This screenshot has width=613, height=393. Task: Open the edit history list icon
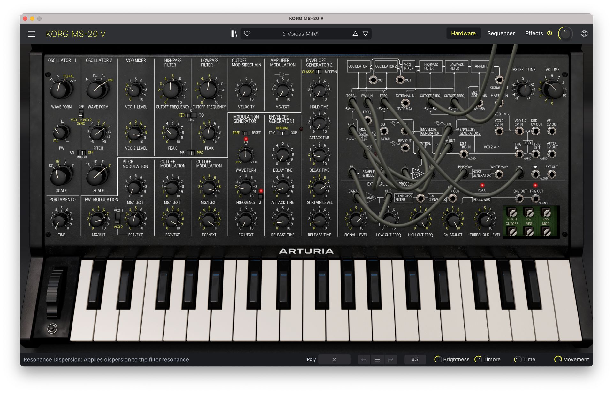coord(377,359)
